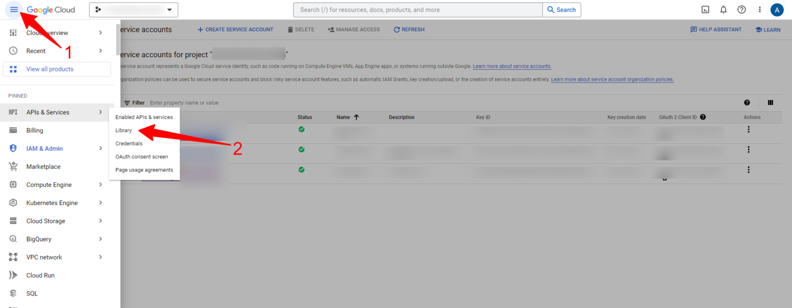Open the Actions three-dot menu on first row
Image resolution: width=792 pixels, height=308 pixels.
click(748, 129)
